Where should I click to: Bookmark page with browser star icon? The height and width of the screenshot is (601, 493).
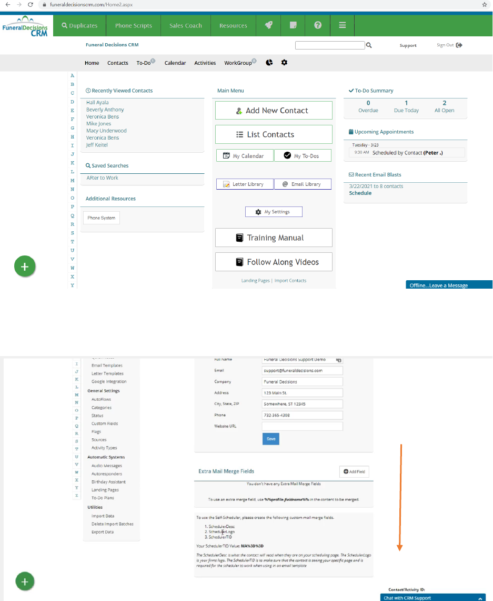click(484, 4)
